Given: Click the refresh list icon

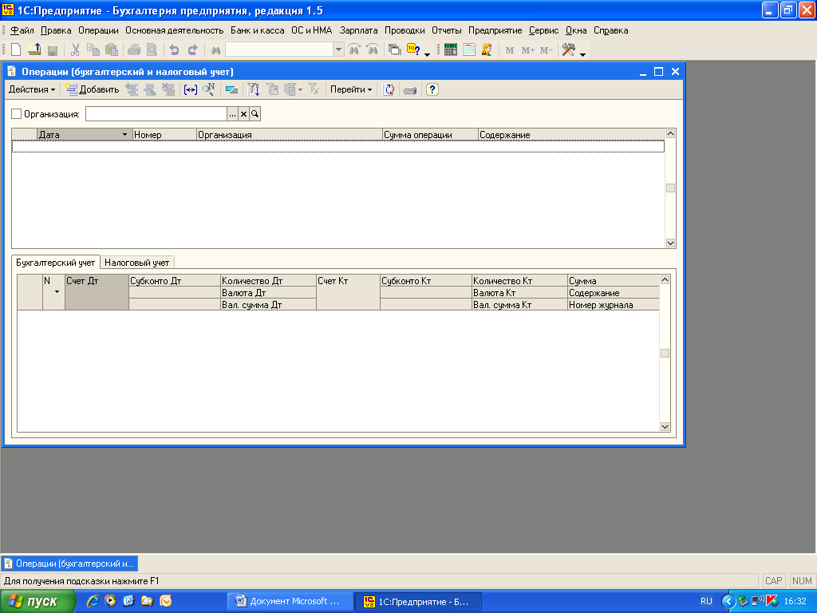Looking at the screenshot, I should 389,89.
